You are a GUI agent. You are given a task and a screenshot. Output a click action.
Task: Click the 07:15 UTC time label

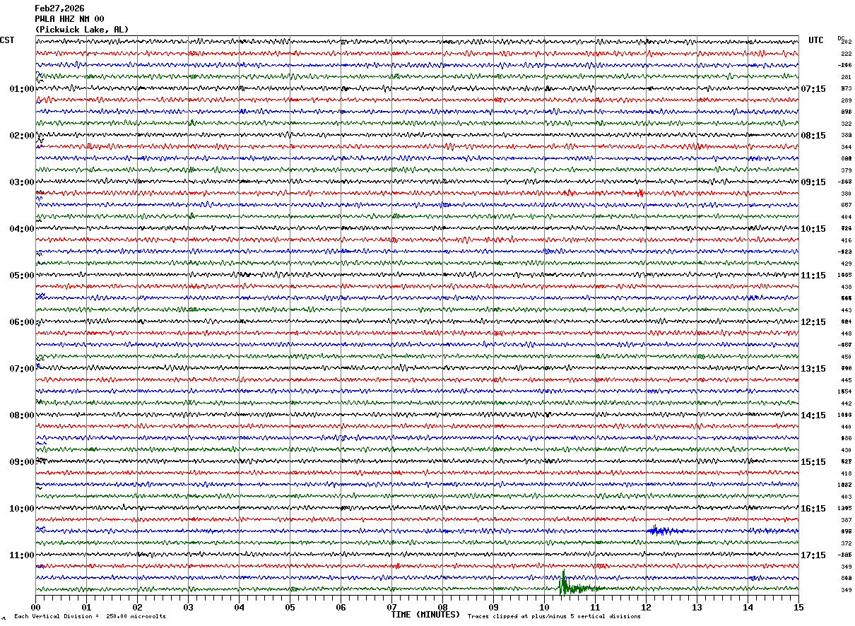[x=813, y=89]
